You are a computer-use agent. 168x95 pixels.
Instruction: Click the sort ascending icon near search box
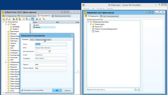136,90
